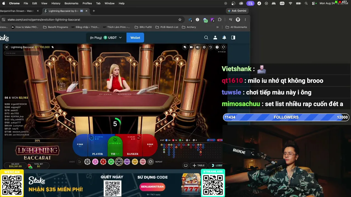The width and height of the screenshot is (351, 197).
Task: Show more bookmarks with the chevron
Action: click(217, 27)
